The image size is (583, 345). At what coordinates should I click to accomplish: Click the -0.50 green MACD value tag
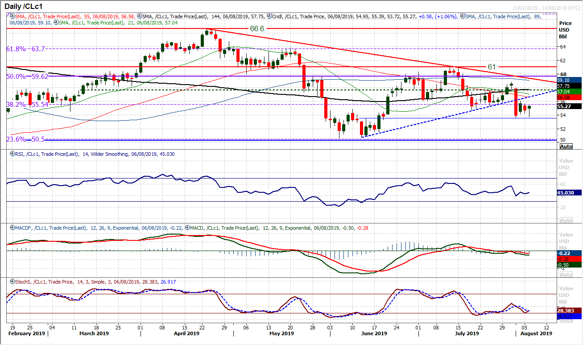pos(570,264)
